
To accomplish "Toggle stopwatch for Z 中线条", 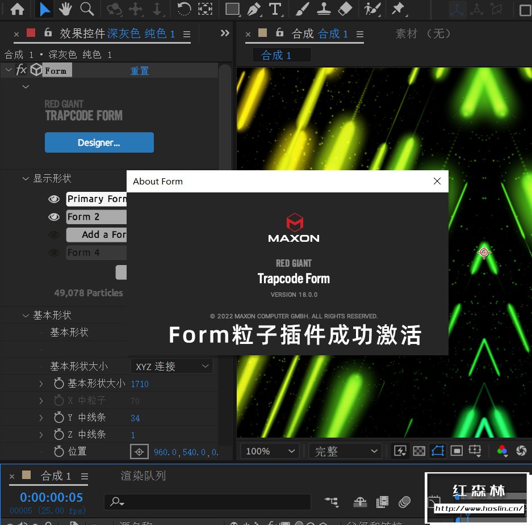I will pyautogui.click(x=58, y=434).
